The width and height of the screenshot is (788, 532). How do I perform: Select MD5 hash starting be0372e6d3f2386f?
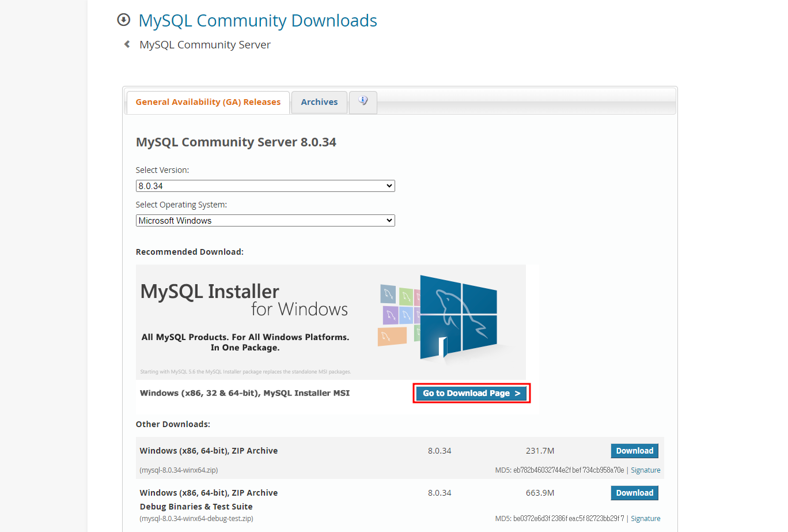(x=569, y=519)
